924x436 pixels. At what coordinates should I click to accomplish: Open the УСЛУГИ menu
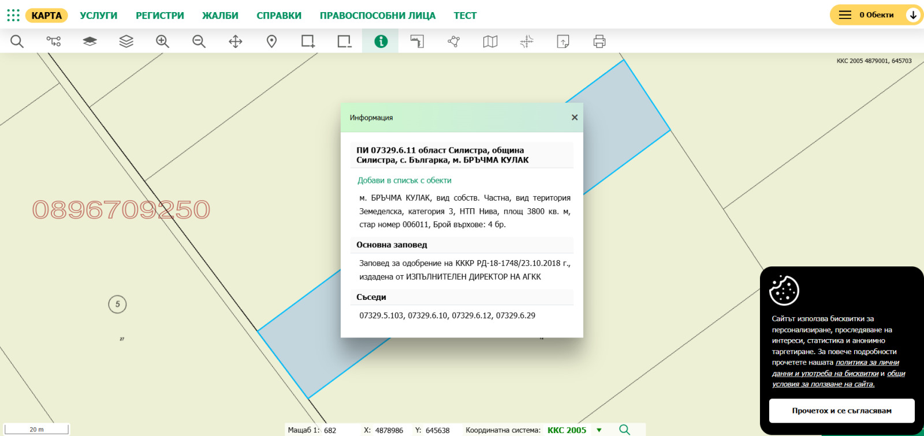(99, 16)
